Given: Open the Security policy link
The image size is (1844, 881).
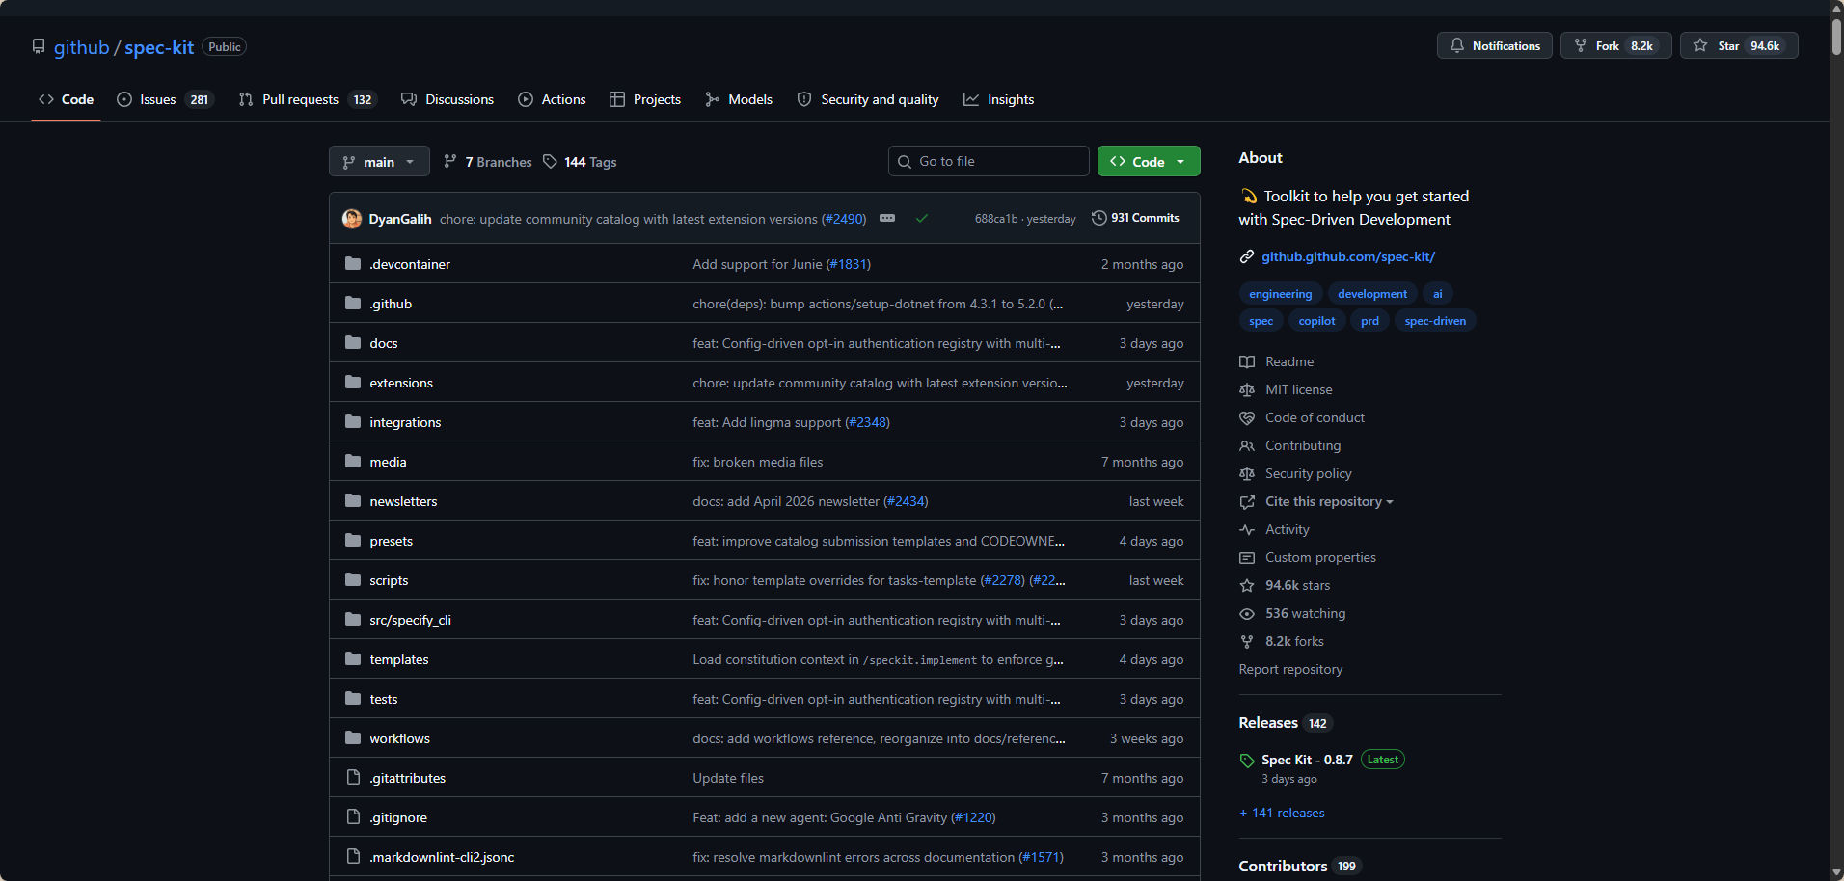Looking at the screenshot, I should pos(1308,473).
